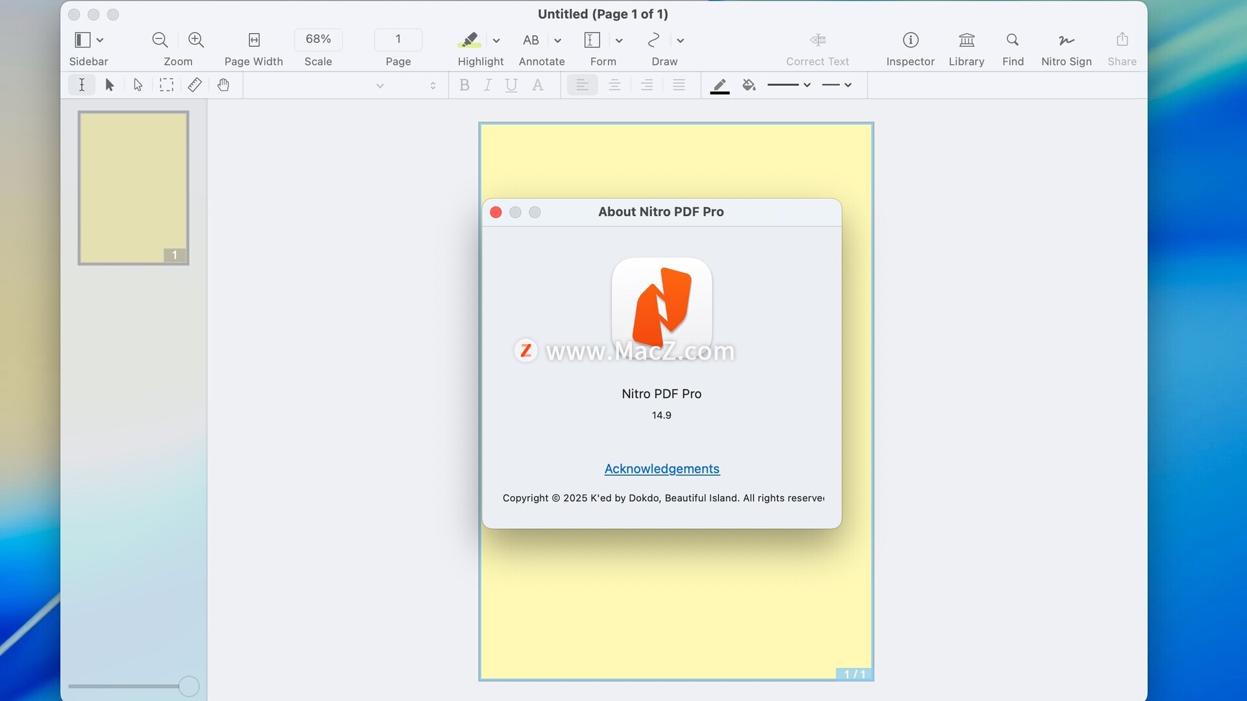Select the outline arrow Edit tool

138,85
